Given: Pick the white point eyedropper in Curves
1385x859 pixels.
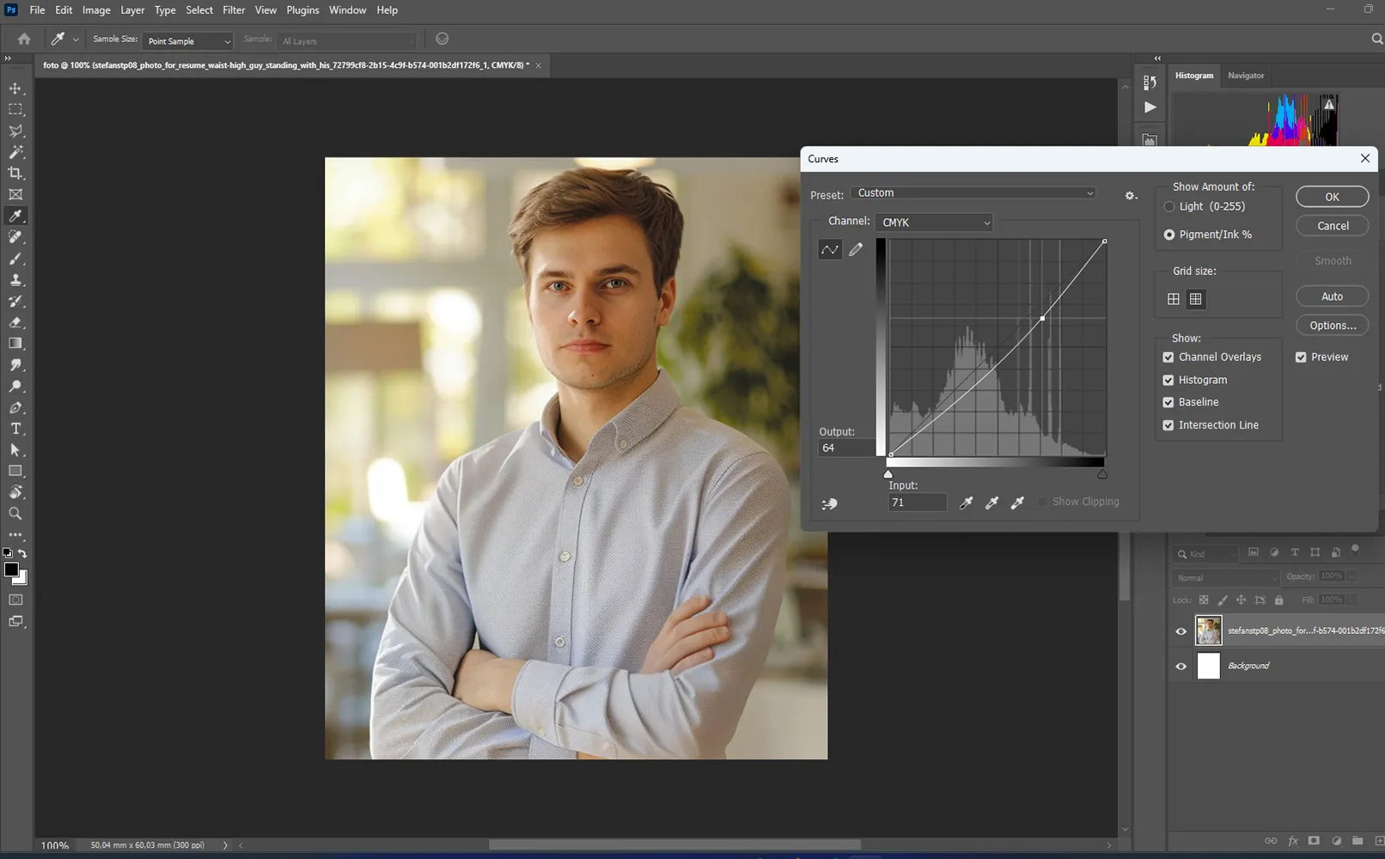Looking at the screenshot, I should (1017, 503).
